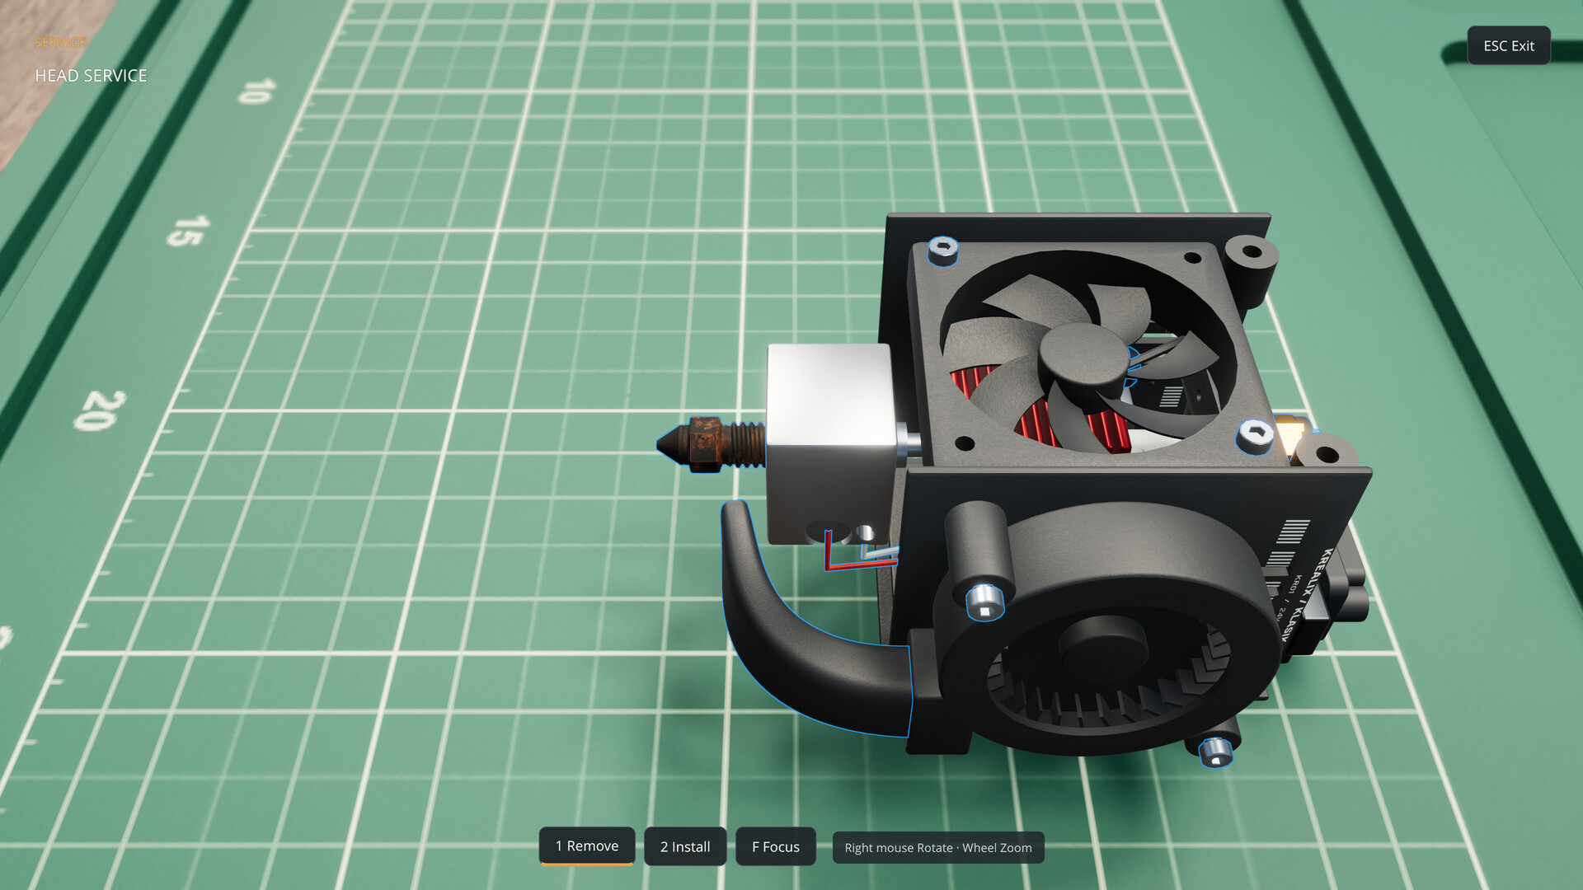Click the blower fan center hub
This screenshot has height=890, width=1583.
click(x=1103, y=648)
